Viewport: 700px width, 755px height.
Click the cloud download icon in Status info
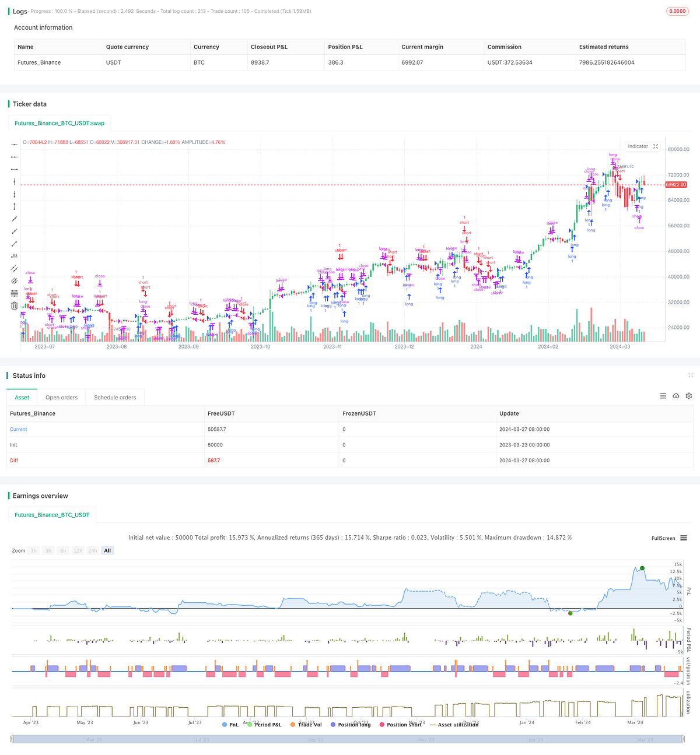tap(676, 396)
